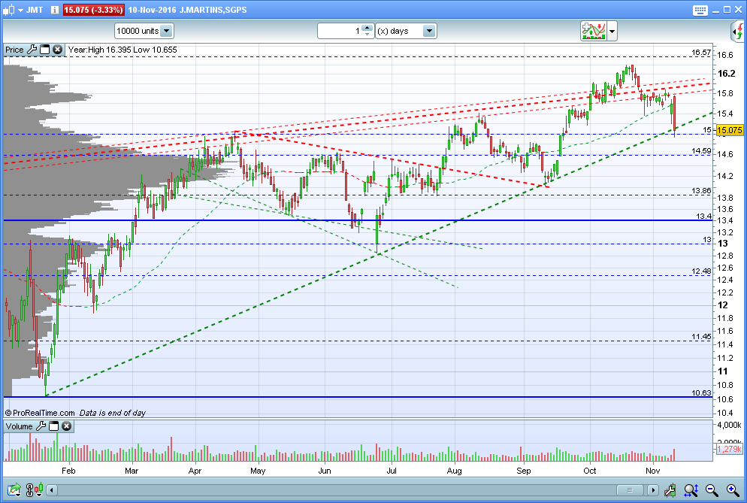Image resolution: width=747 pixels, height=503 pixels.
Task: Click the scrollbar left arrow
Action: point(52,489)
